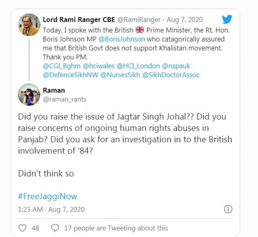This screenshot has height=237, width=258.
Task: Open Lord Rami Ranger's profile picture
Action: coord(29,25)
